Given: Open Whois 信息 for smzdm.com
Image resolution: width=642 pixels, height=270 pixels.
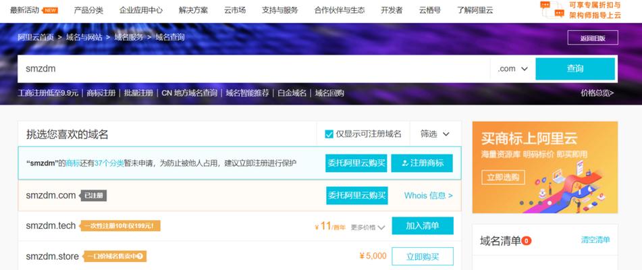Looking at the screenshot, I should click(428, 196).
